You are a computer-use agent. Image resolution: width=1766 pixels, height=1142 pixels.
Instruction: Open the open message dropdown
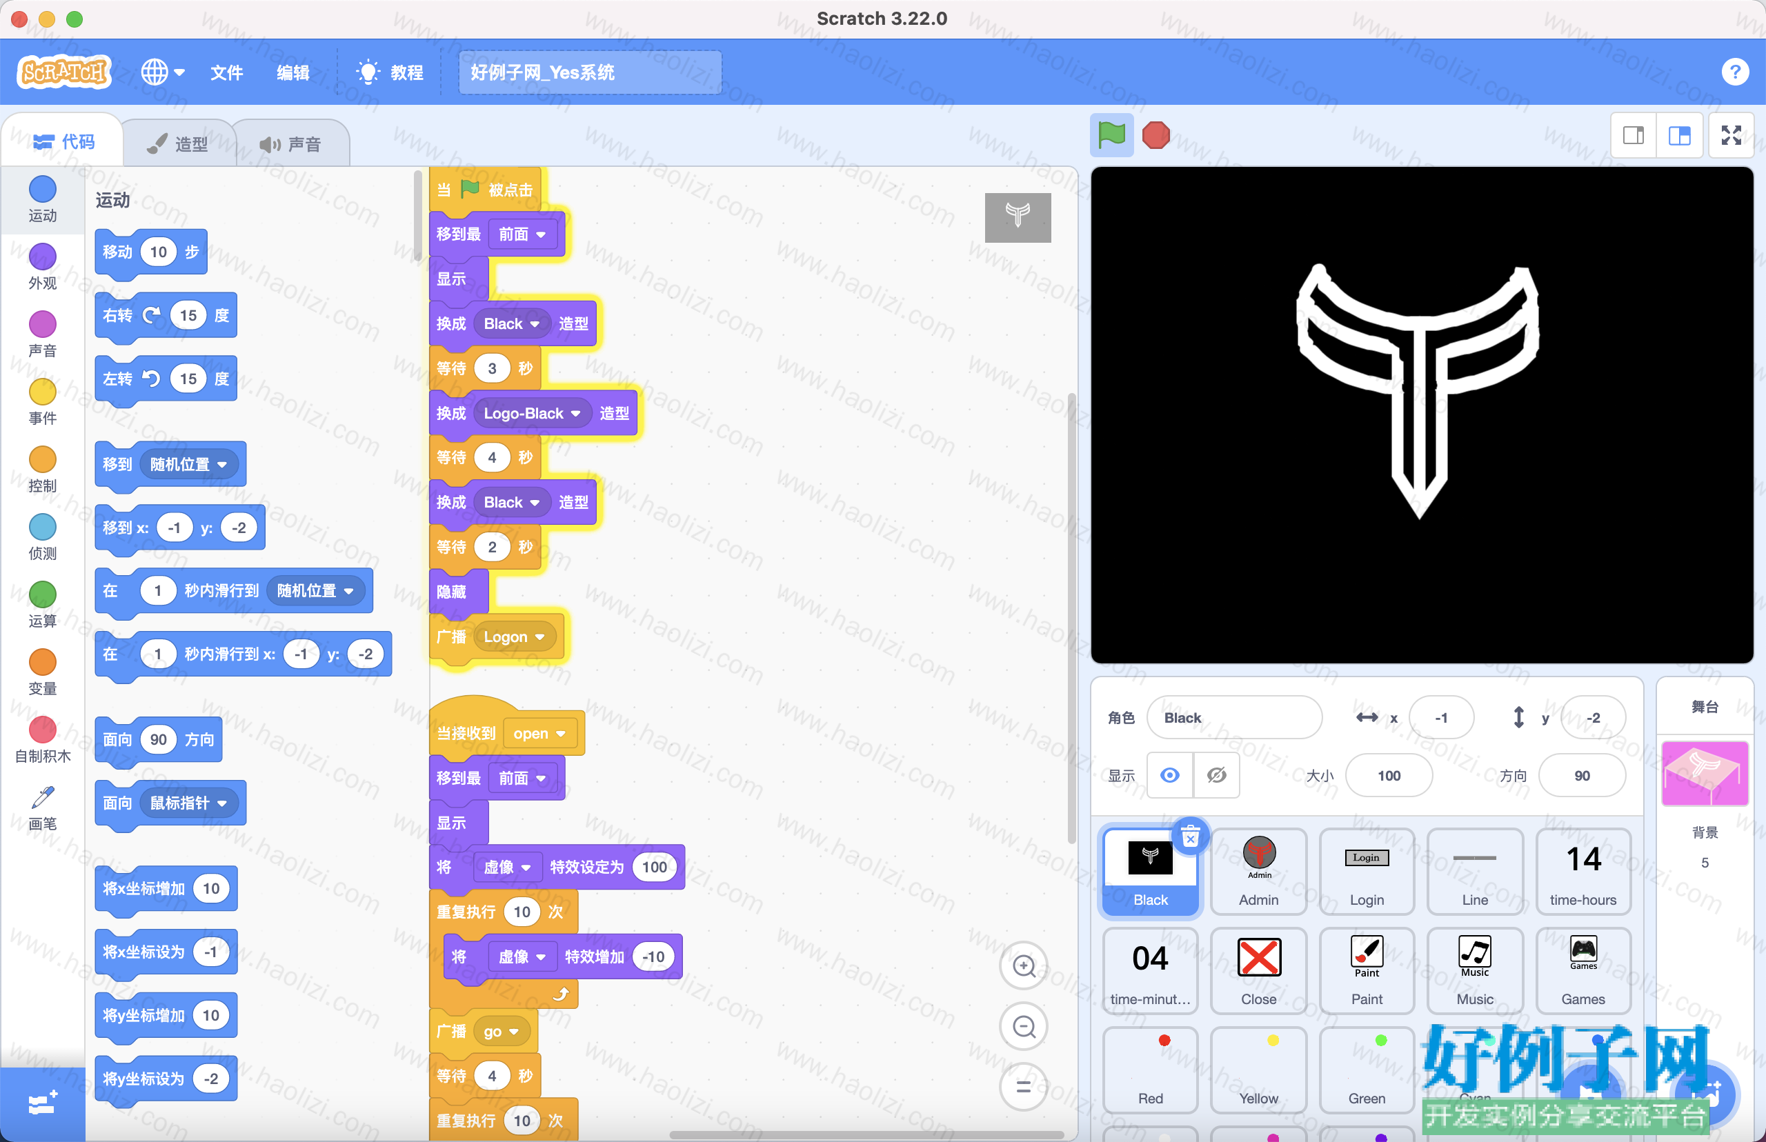pyautogui.click(x=539, y=732)
